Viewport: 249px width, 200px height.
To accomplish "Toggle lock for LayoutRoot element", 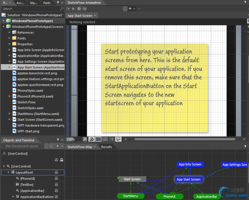I will (61, 172).
